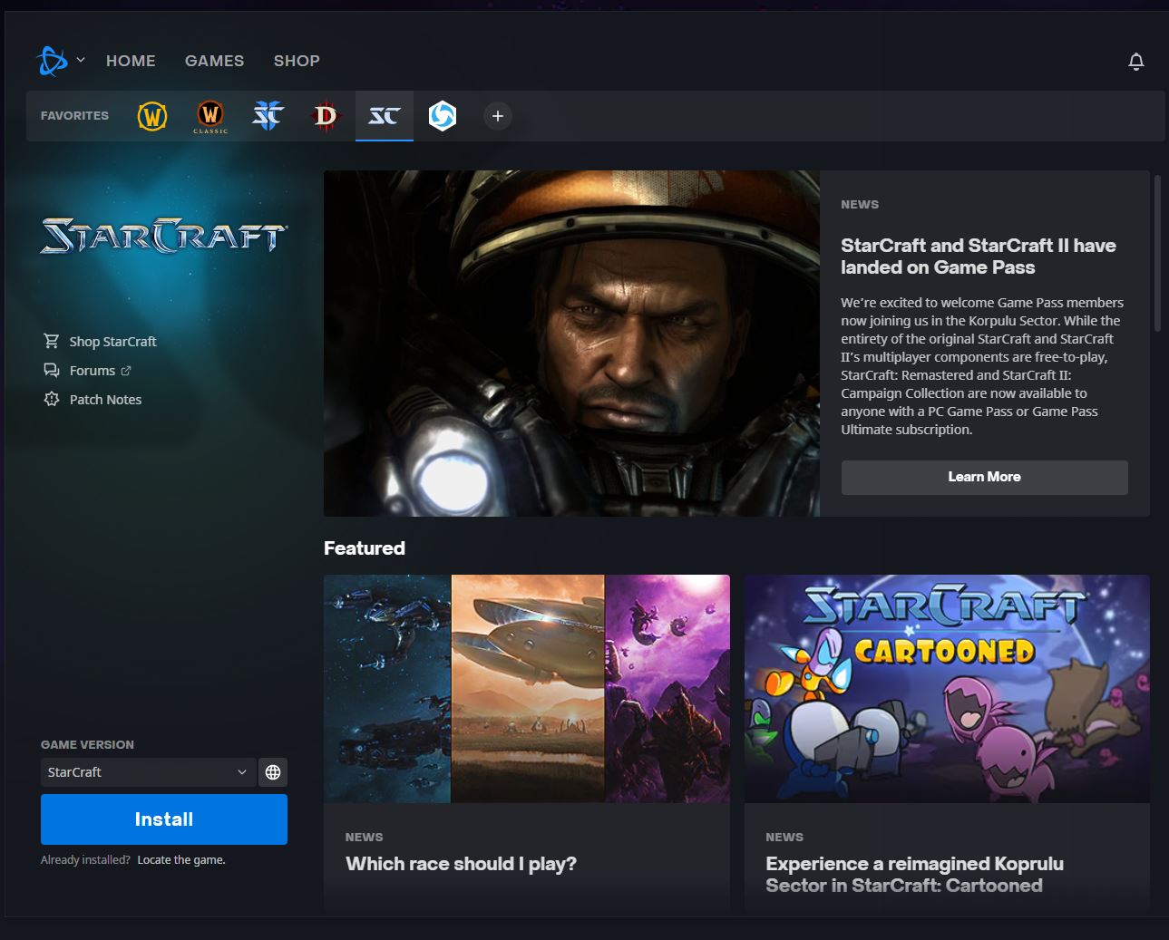Image resolution: width=1169 pixels, height=940 pixels.
Task: Open the Battle.net logo menu
Action: (53, 61)
